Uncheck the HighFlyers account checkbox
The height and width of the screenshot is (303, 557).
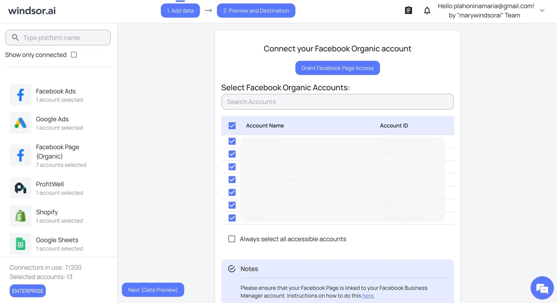(x=232, y=141)
